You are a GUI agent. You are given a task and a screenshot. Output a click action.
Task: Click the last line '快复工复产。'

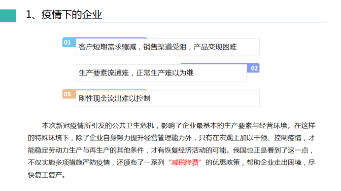pyautogui.click(x=47, y=175)
